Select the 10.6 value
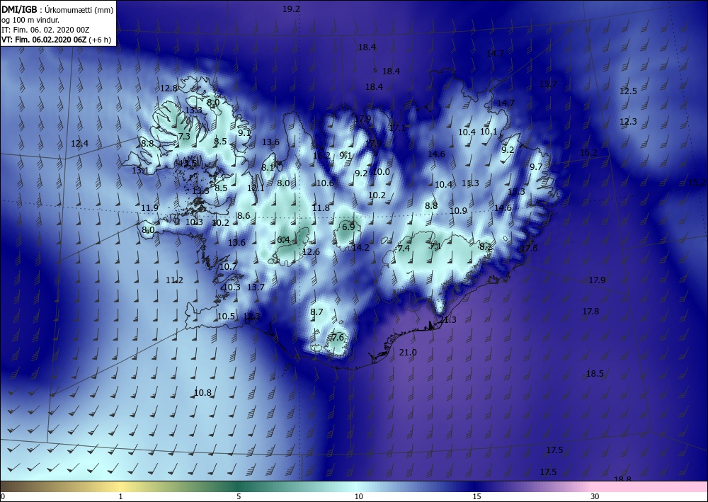This screenshot has height=502, width=708. (325, 183)
